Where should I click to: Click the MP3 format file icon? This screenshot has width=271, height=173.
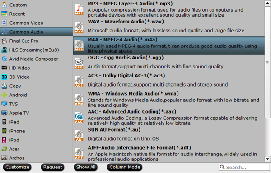coord(79,9)
